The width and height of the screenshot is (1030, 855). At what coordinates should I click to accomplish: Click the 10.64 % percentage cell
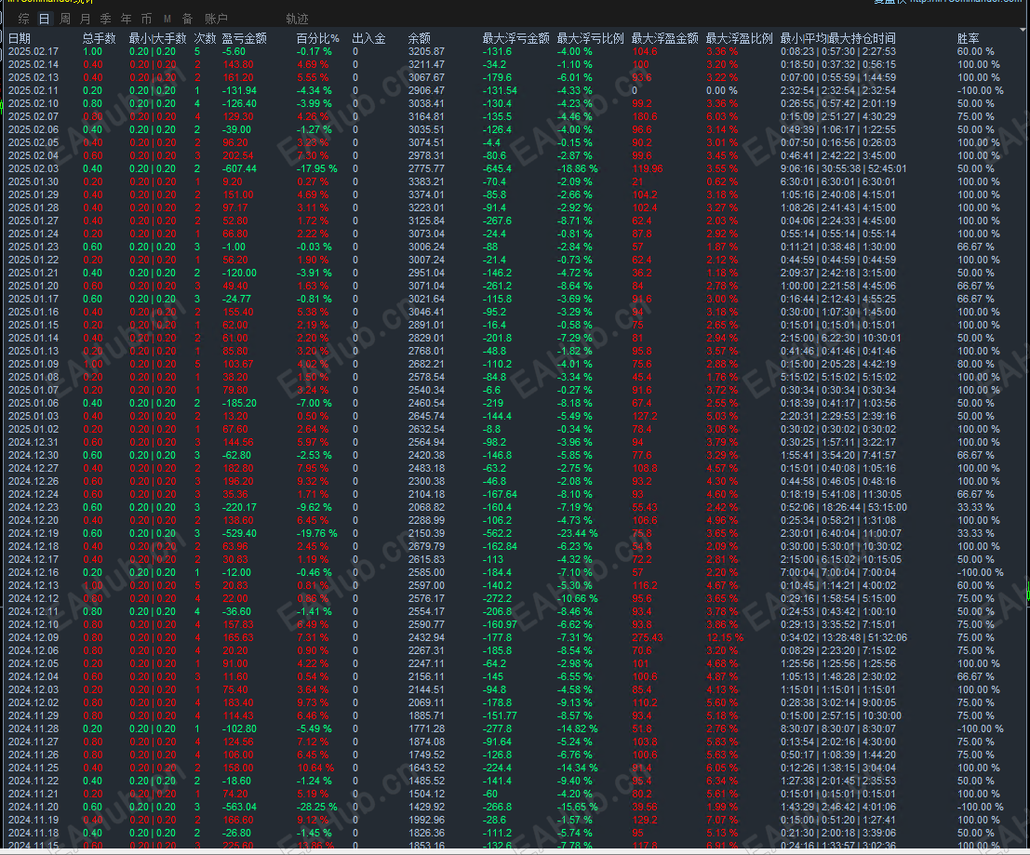(x=315, y=768)
